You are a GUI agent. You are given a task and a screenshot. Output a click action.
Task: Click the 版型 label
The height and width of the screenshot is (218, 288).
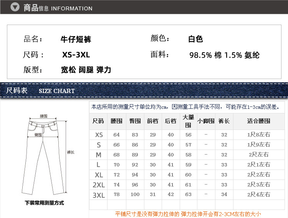click(x=33, y=70)
